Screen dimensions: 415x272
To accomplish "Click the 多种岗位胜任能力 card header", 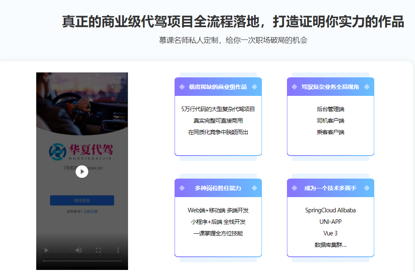I will 218,188.
